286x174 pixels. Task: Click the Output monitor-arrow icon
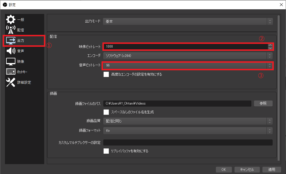tap(11, 40)
